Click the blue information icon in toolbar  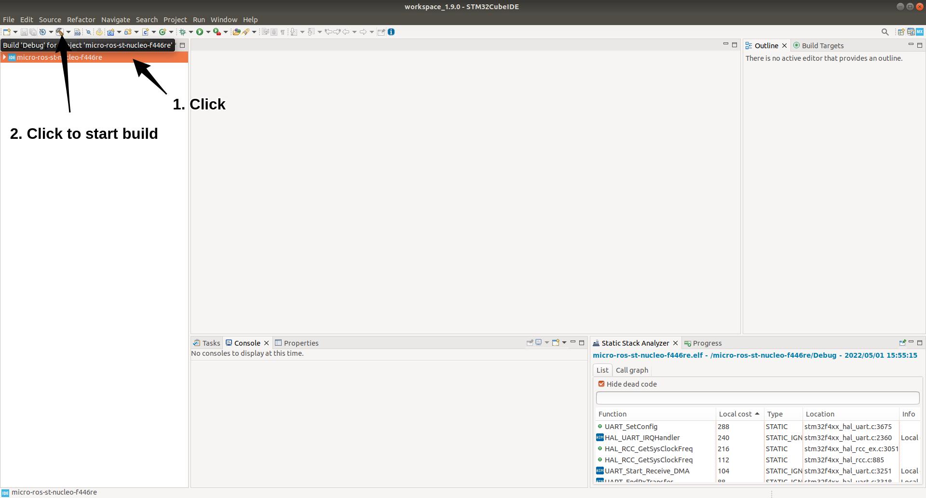(391, 32)
